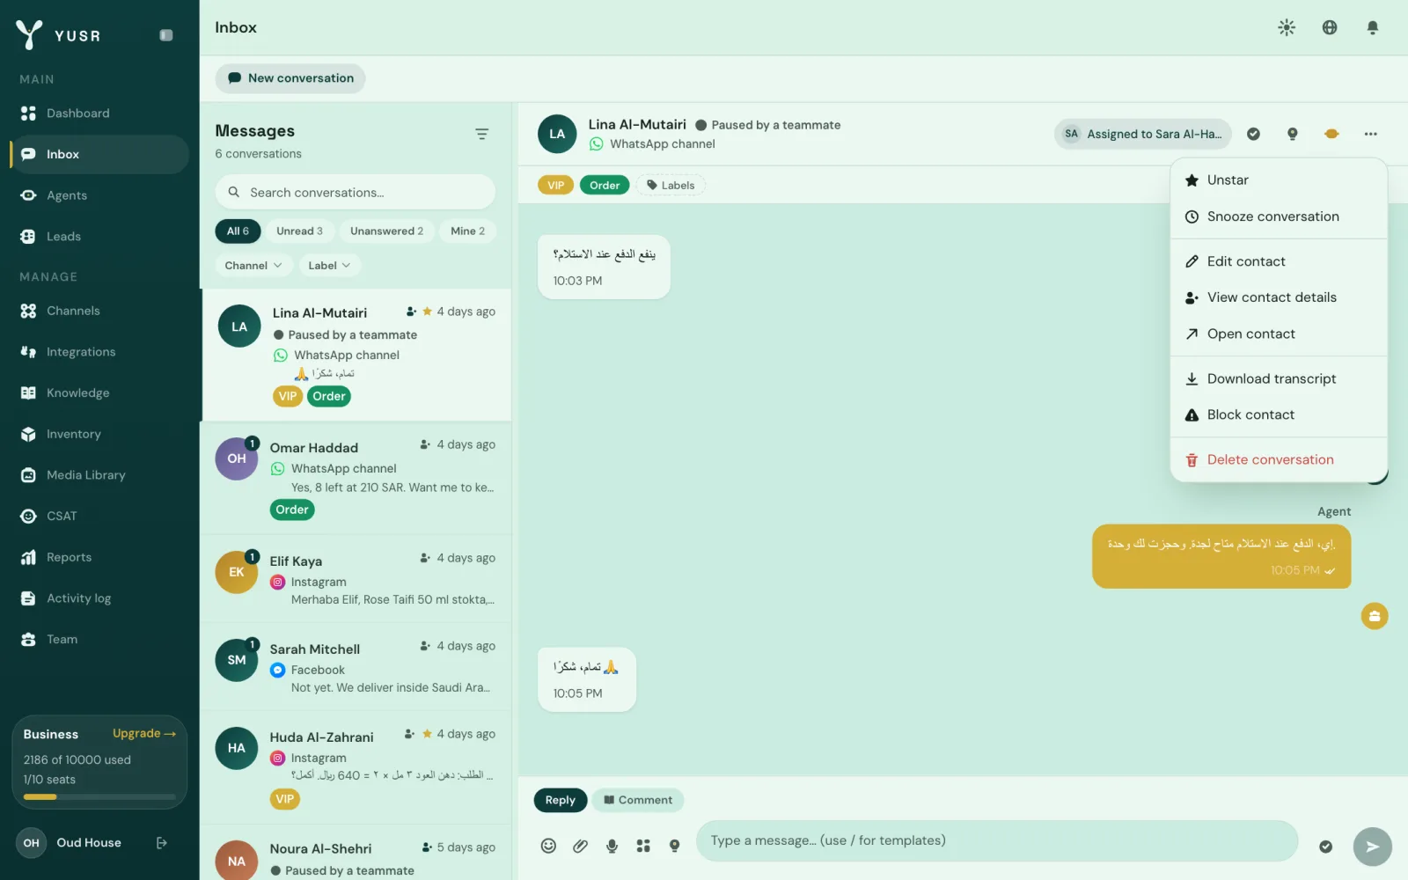Open Omar Haddad's conversation
This screenshot has width=1408, height=880.
[356, 478]
